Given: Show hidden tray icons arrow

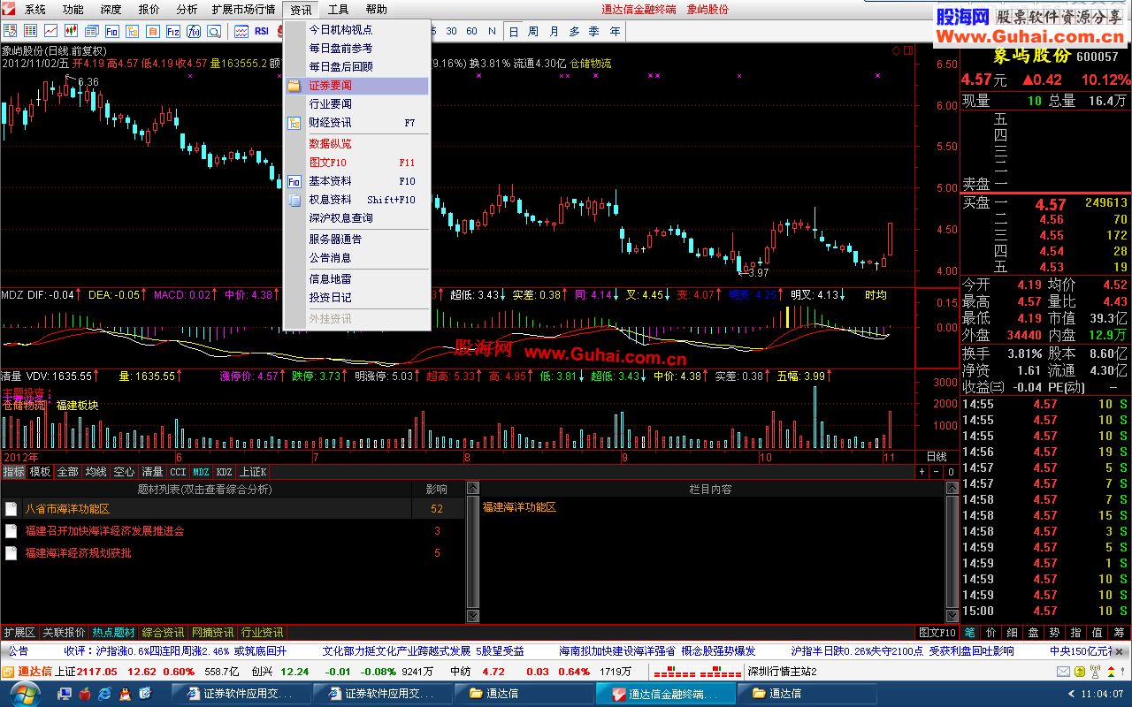Looking at the screenshot, I should coord(1071,694).
